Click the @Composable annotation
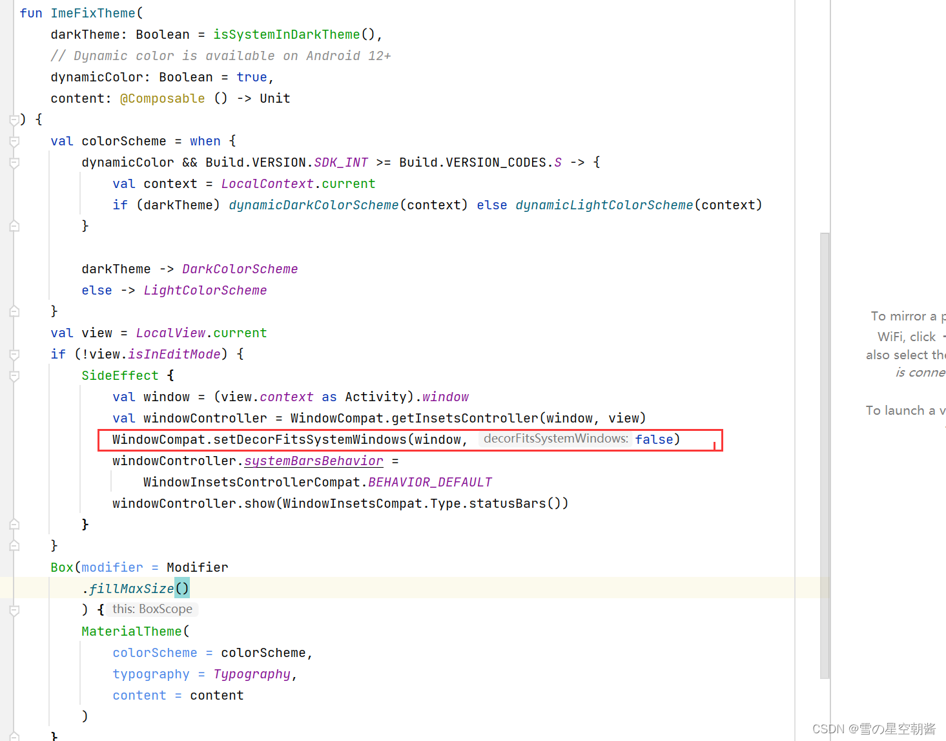 (x=163, y=98)
